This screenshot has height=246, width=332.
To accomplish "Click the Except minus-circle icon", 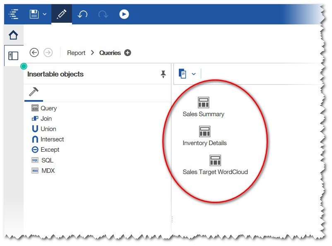I will (x=35, y=150).
